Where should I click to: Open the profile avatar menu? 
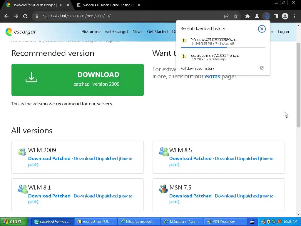pyautogui.click(x=285, y=16)
